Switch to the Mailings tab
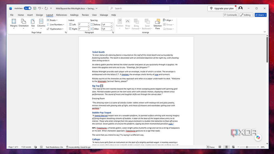274x154 pixels. click(74, 15)
